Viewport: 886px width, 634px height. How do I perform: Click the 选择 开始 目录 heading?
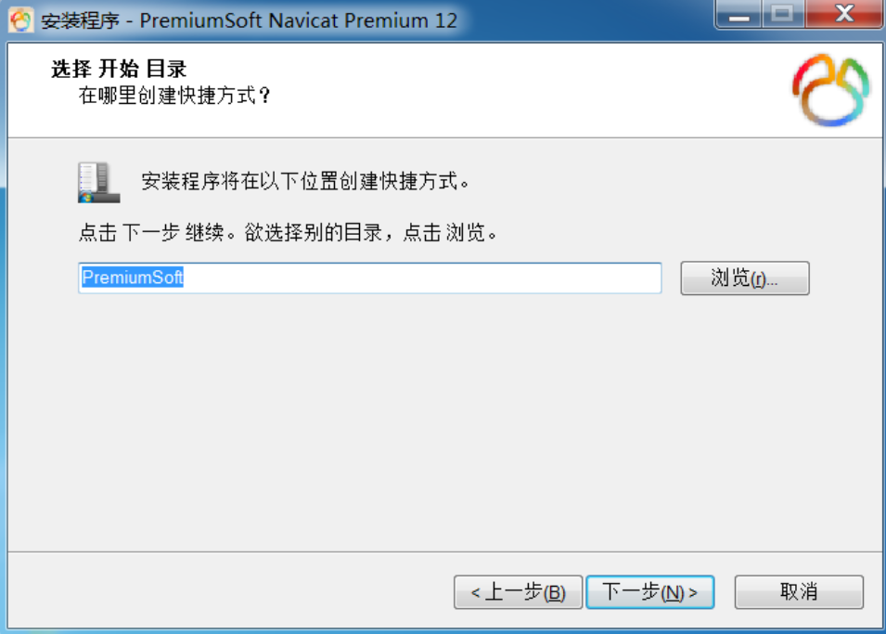(x=119, y=69)
